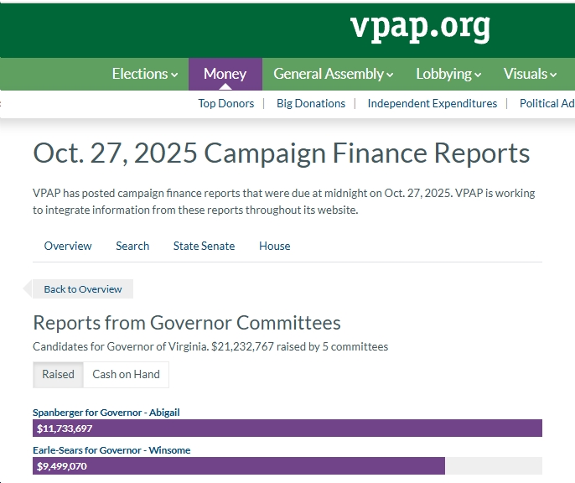Open the Lobbying dropdown menu
Screen dimensions: 575x483
point(448,74)
